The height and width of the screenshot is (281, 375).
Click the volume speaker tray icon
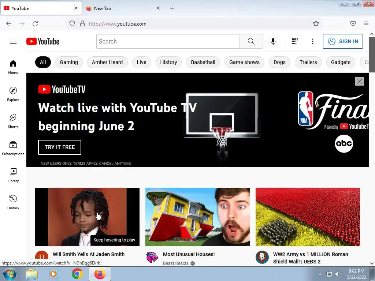point(338,274)
